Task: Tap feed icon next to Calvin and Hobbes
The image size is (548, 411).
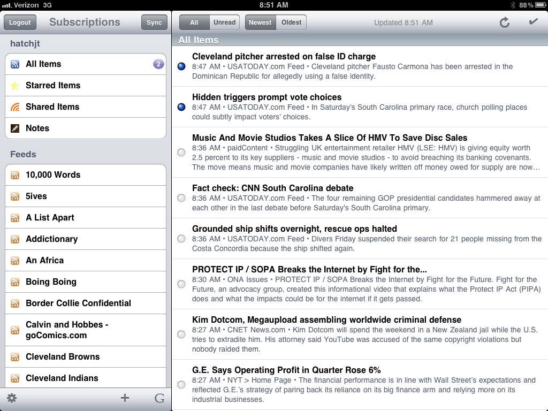Action: click(x=15, y=330)
